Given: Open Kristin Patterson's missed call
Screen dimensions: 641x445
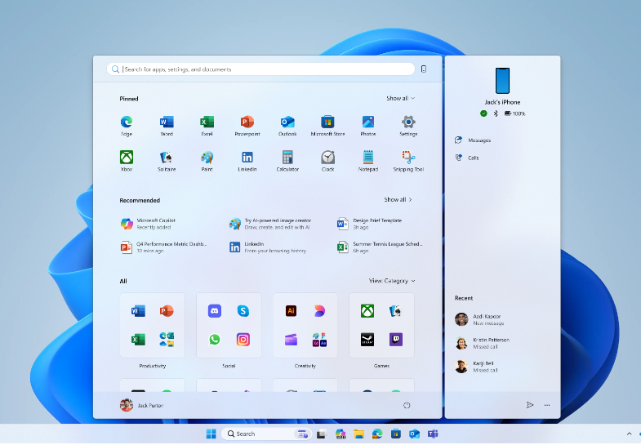Looking at the screenshot, I should (x=482, y=343).
